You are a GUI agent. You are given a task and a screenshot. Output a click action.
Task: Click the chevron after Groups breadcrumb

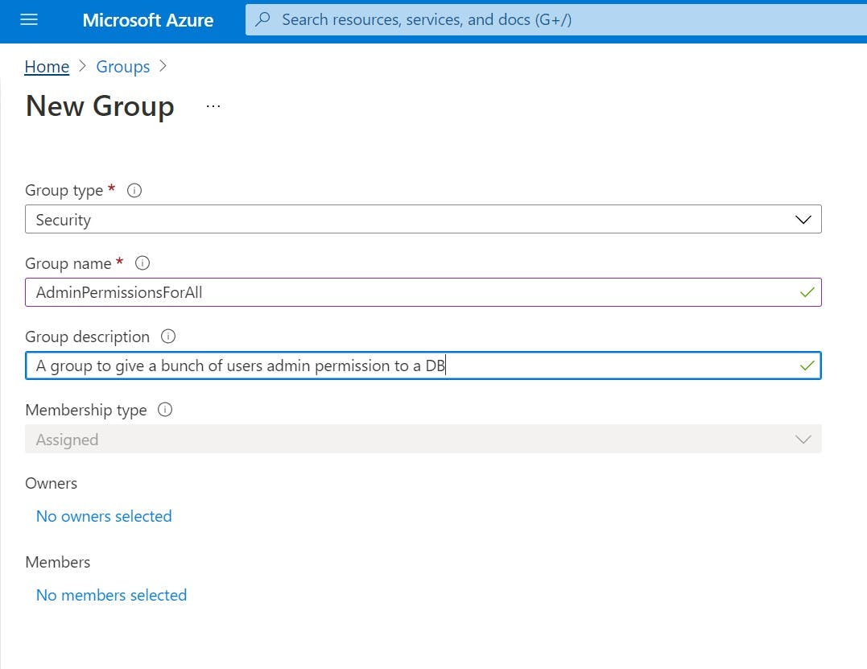(163, 67)
